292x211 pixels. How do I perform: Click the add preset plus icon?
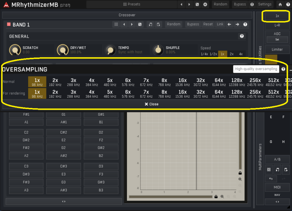click(205, 4)
